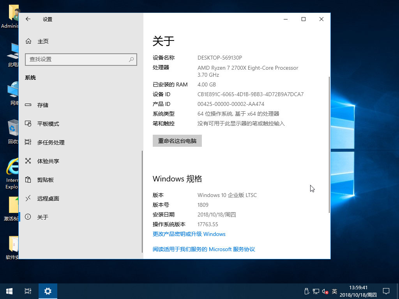Image resolution: width=399 pixels, height=299 pixels.
Task: Click the sidebar vertical scrollbar
Action: pyautogui.click(x=142, y=201)
